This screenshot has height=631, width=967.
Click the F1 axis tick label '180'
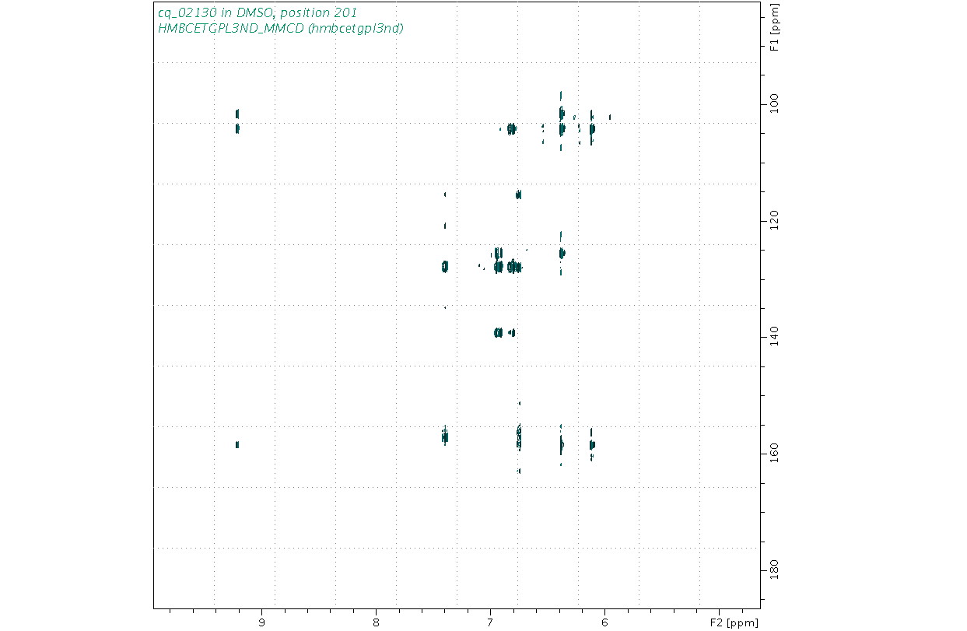[x=774, y=570]
